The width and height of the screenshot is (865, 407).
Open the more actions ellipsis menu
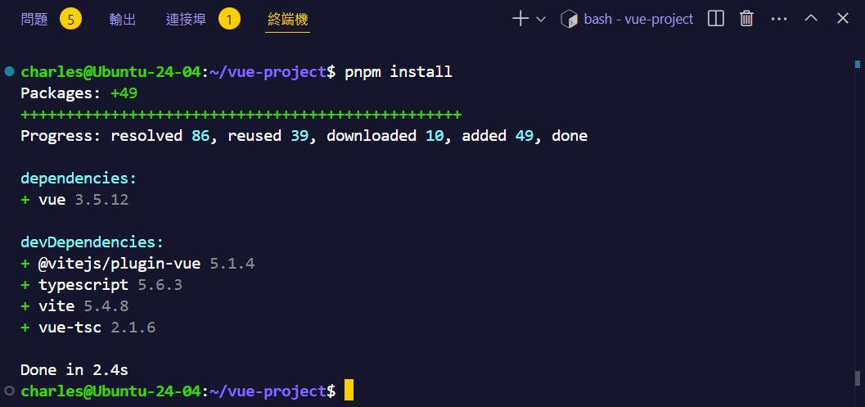coord(779,19)
